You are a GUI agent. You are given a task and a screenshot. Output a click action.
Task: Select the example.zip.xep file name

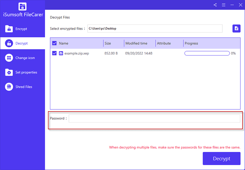[x=77, y=53]
